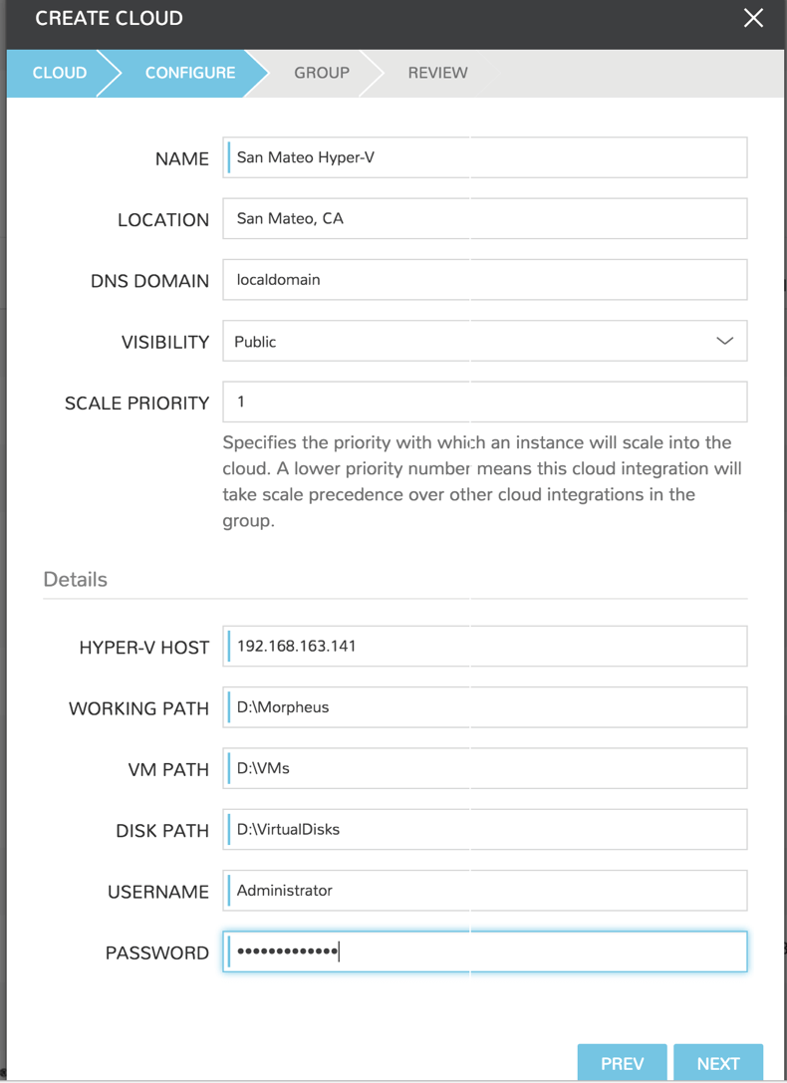Click into the DNS Domain field
Viewport: 787px width, 1083px height.
tap(484, 280)
